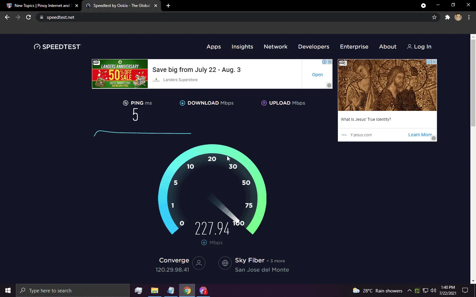Image resolution: width=476 pixels, height=297 pixels.
Task: Open the Insights menu
Action: (242, 47)
